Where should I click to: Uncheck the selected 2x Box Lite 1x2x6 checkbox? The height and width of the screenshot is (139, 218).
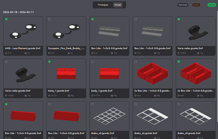[x=179, y=61]
